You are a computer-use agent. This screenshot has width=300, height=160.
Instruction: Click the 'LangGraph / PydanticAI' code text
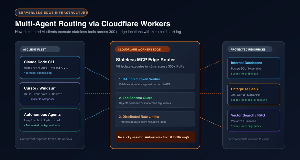click(x=42, y=120)
